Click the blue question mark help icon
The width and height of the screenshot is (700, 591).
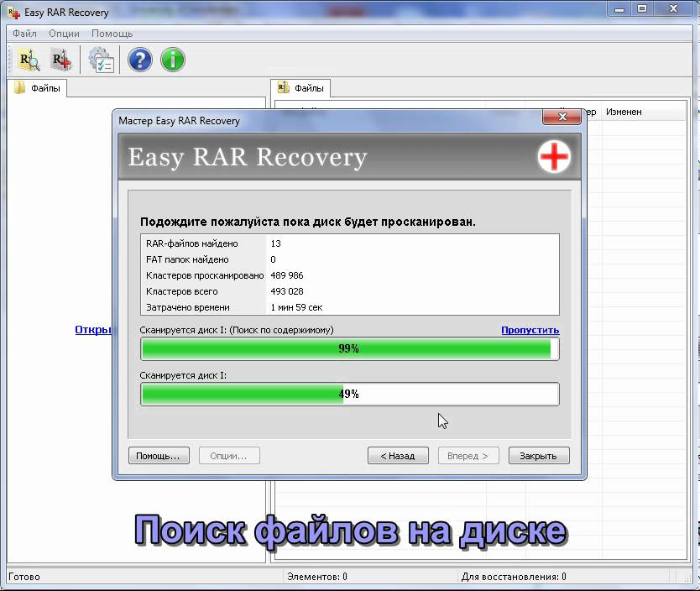[139, 60]
